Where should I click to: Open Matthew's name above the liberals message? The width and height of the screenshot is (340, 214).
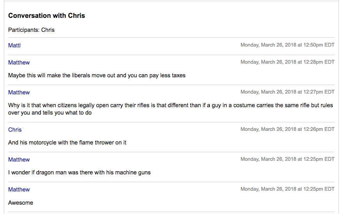19,63
